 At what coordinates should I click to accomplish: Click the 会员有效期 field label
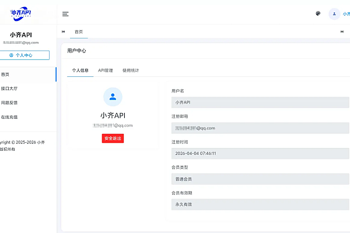tap(181, 193)
